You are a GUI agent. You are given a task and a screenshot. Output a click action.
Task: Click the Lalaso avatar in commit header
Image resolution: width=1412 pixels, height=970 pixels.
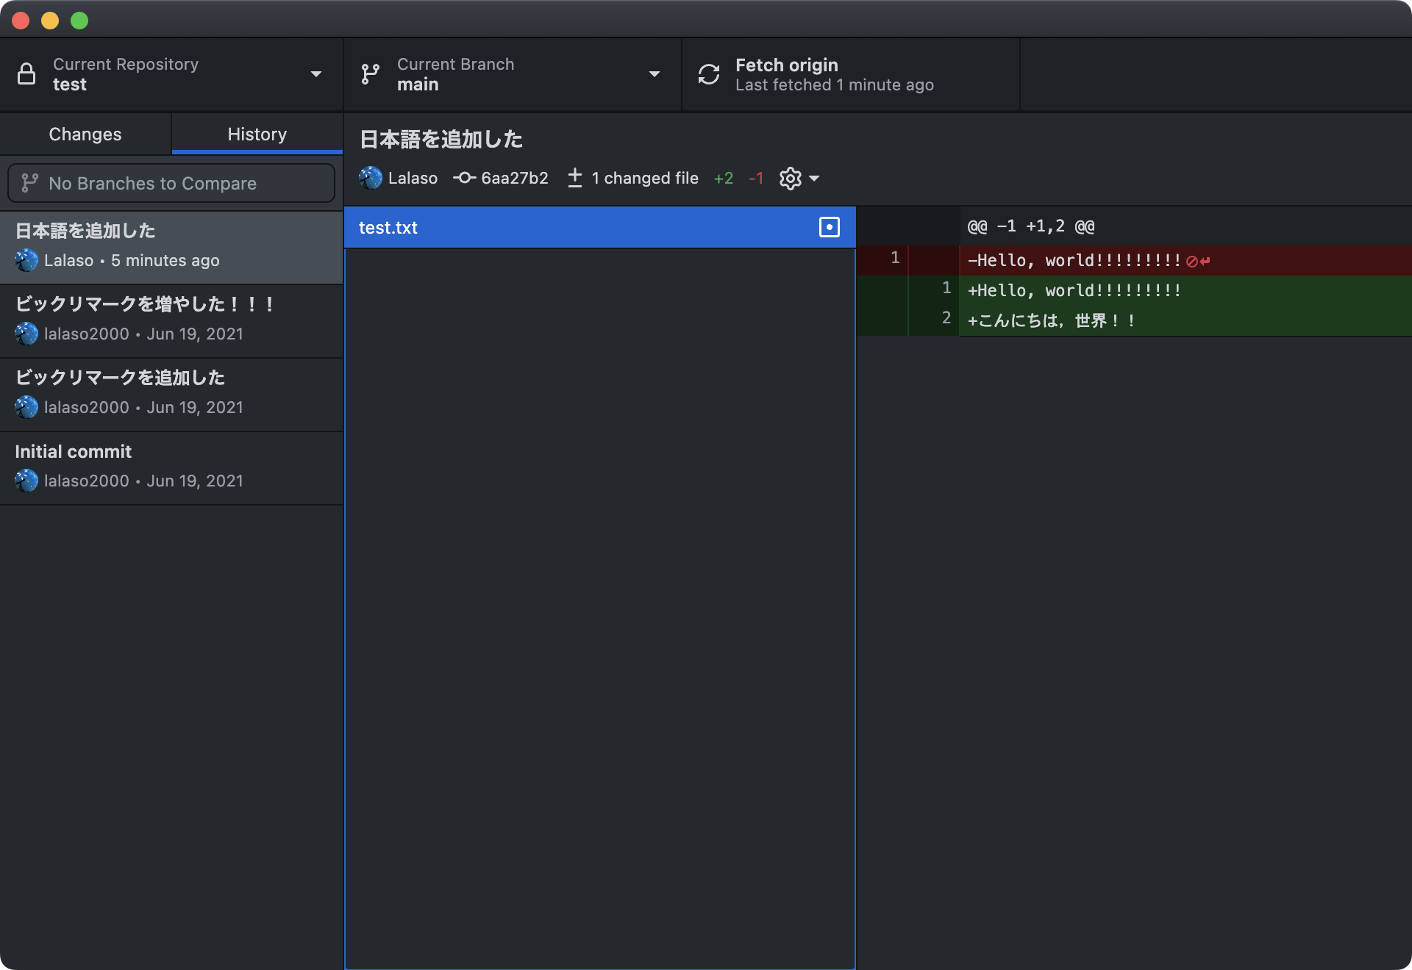[x=371, y=178]
